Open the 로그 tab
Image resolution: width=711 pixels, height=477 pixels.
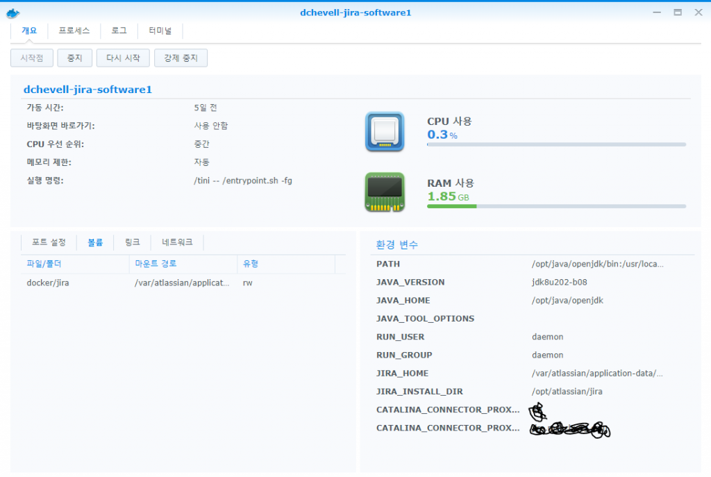[x=119, y=31]
